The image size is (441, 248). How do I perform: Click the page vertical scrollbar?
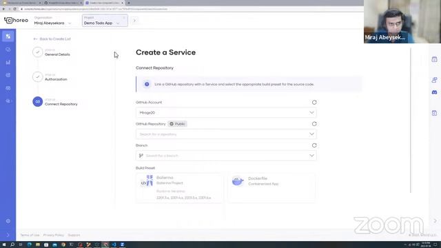[x=411, y=121]
